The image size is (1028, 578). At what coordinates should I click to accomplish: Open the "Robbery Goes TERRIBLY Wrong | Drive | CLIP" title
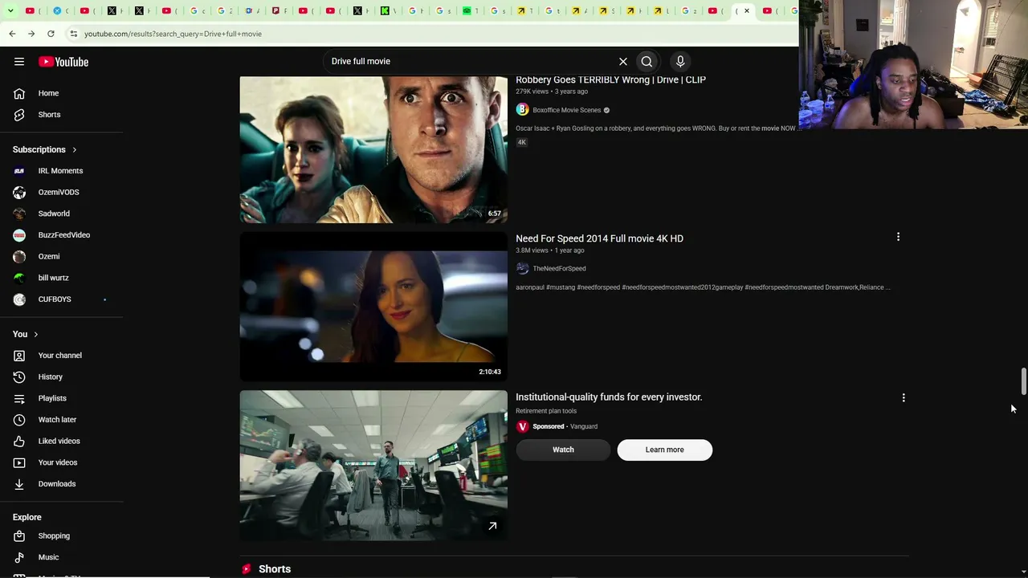(610, 79)
